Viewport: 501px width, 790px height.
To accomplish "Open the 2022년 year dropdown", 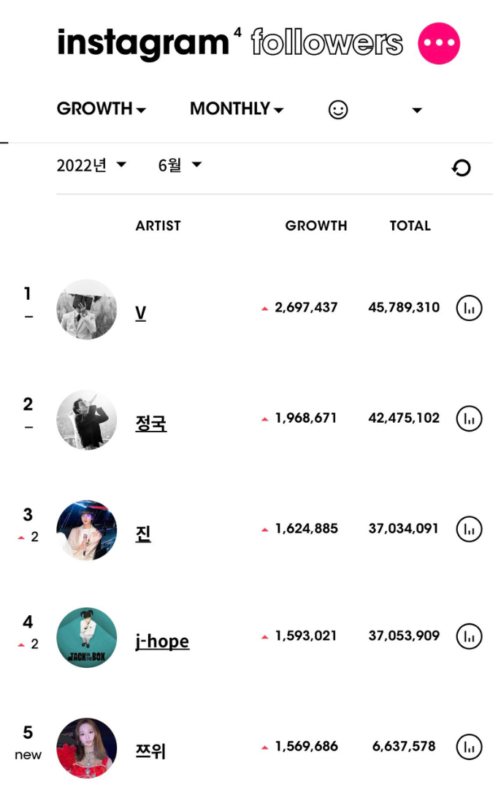I will pos(91,165).
